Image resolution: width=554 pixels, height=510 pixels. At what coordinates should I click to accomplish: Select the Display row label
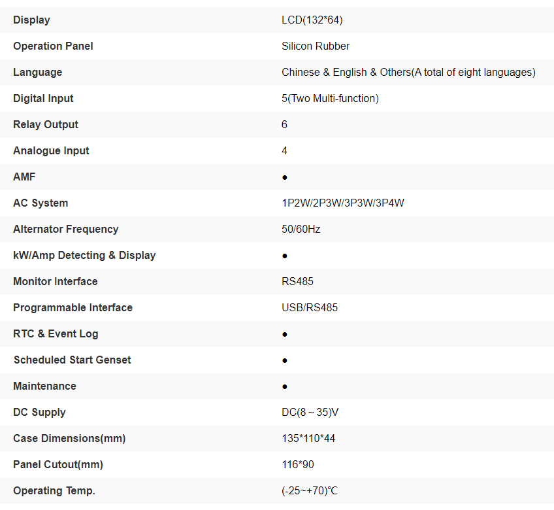point(31,20)
